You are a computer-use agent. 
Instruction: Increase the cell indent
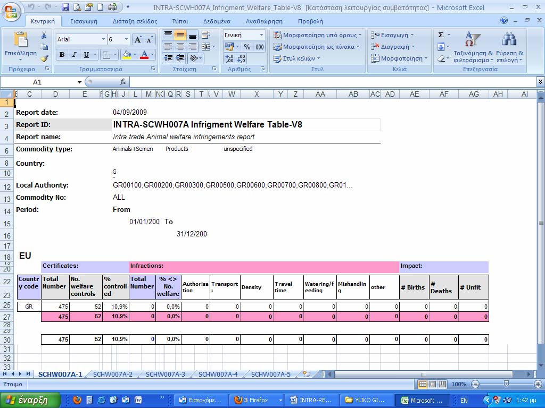click(180, 58)
